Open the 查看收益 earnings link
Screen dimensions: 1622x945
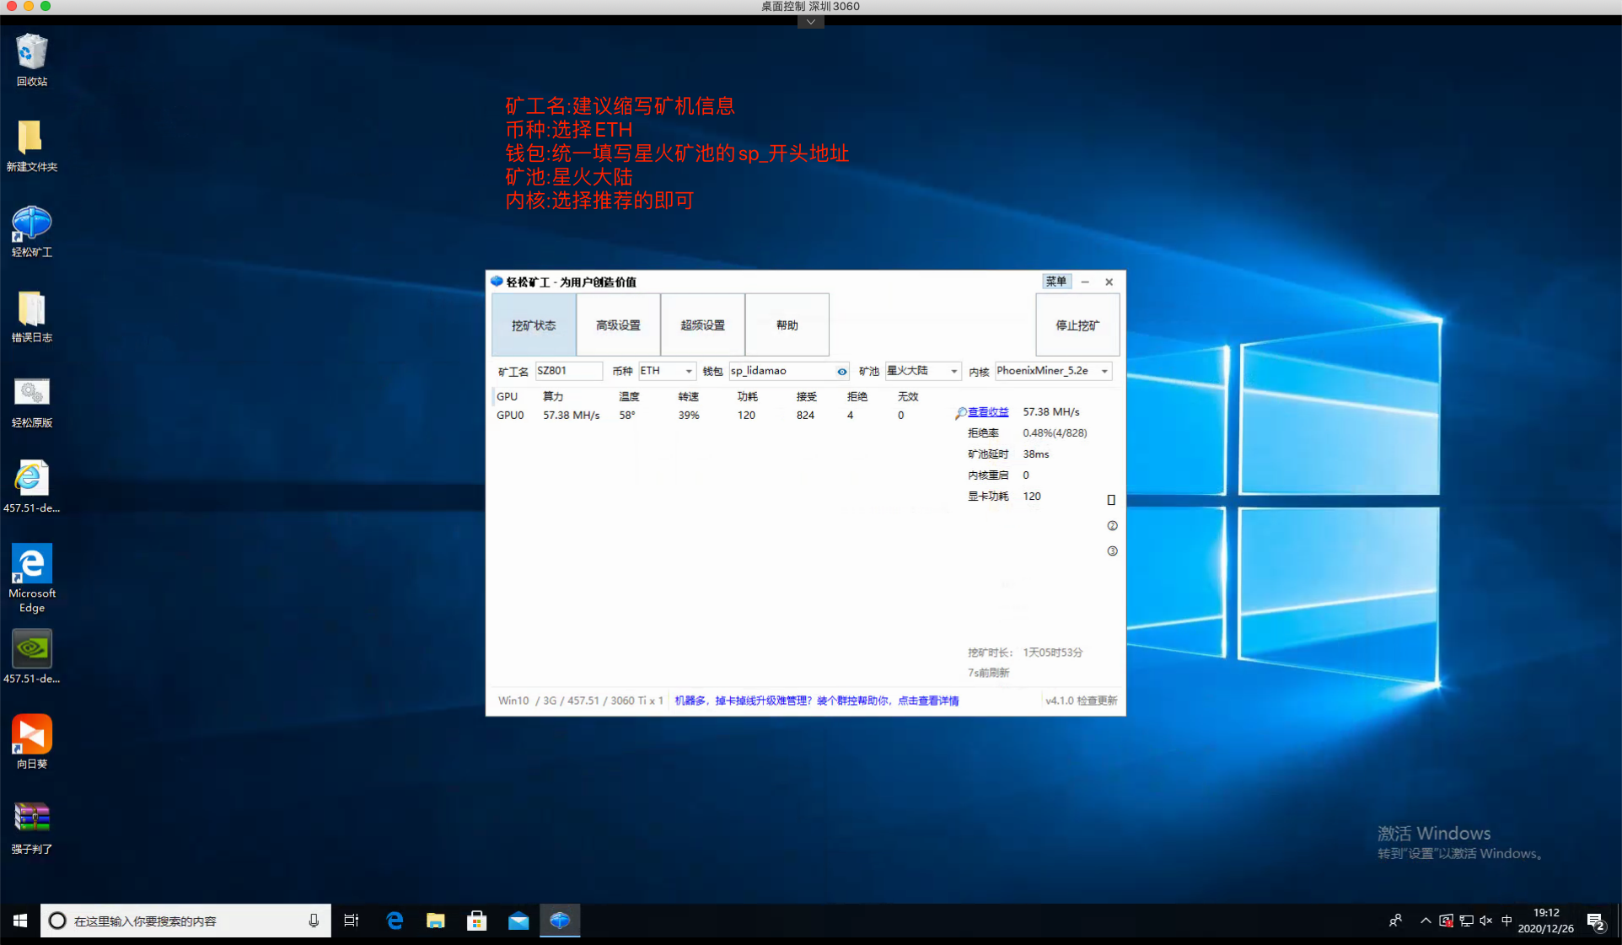[x=988, y=412]
